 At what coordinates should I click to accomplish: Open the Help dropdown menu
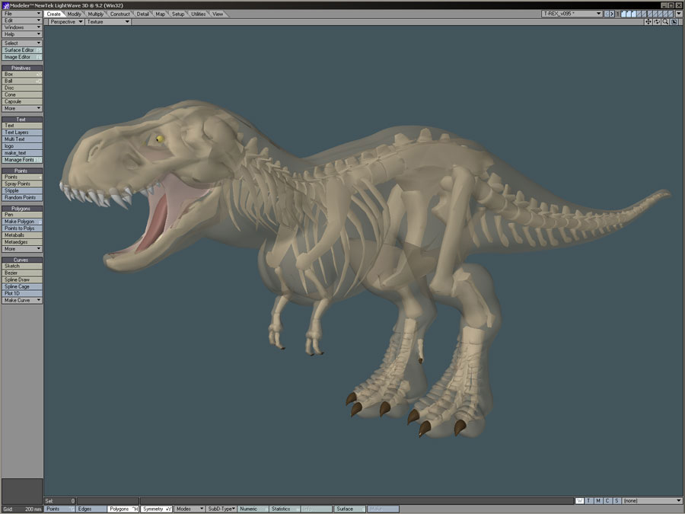(x=22, y=34)
